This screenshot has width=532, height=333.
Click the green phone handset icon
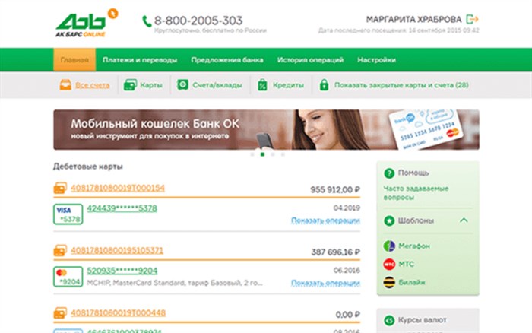pos(146,21)
